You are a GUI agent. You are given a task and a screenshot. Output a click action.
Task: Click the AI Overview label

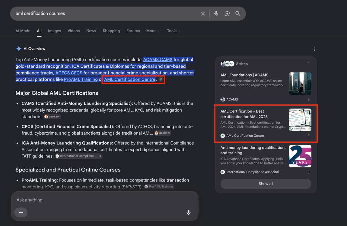pyautogui.click(x=34, y=49)
